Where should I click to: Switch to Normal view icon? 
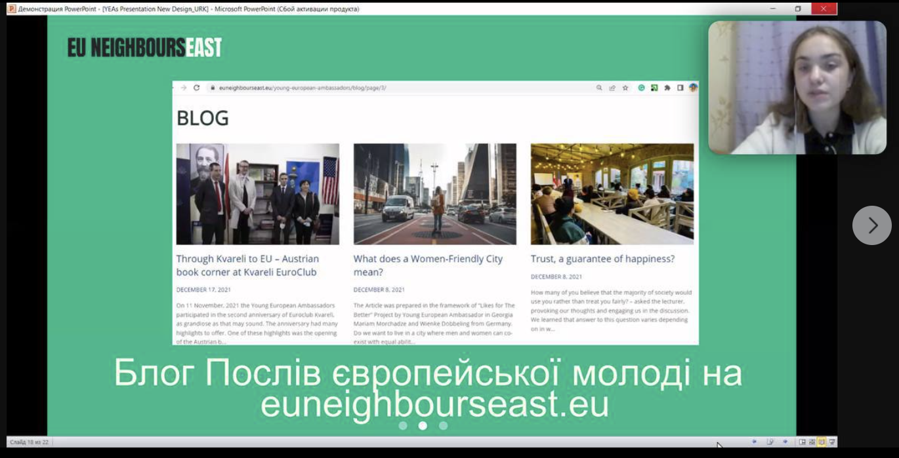tap(802, 442)
